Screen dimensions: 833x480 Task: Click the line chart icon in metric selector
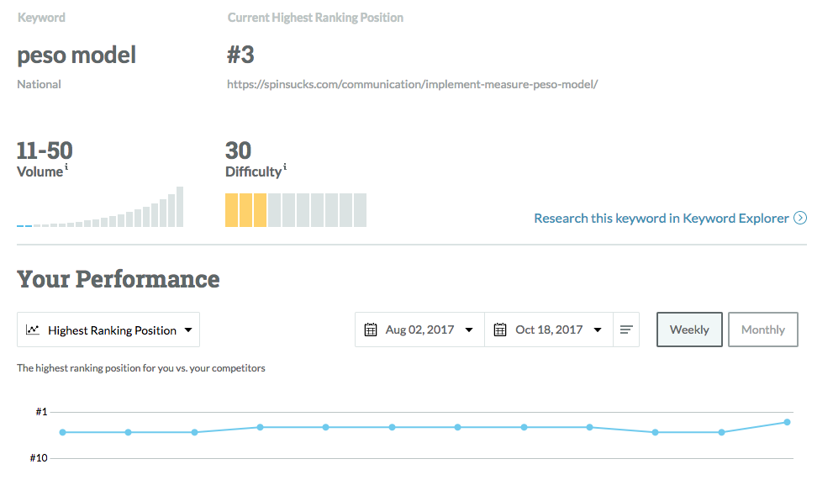pos(33,330)
